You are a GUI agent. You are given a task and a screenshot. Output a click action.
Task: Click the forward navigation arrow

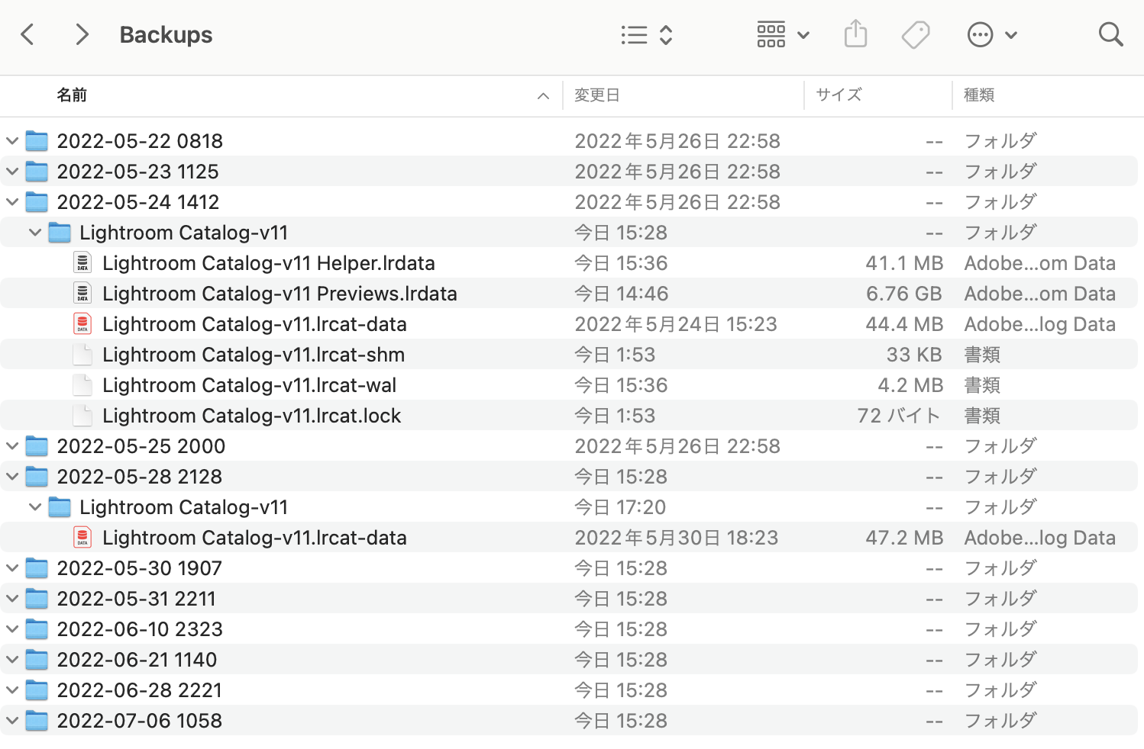[82, 34]
